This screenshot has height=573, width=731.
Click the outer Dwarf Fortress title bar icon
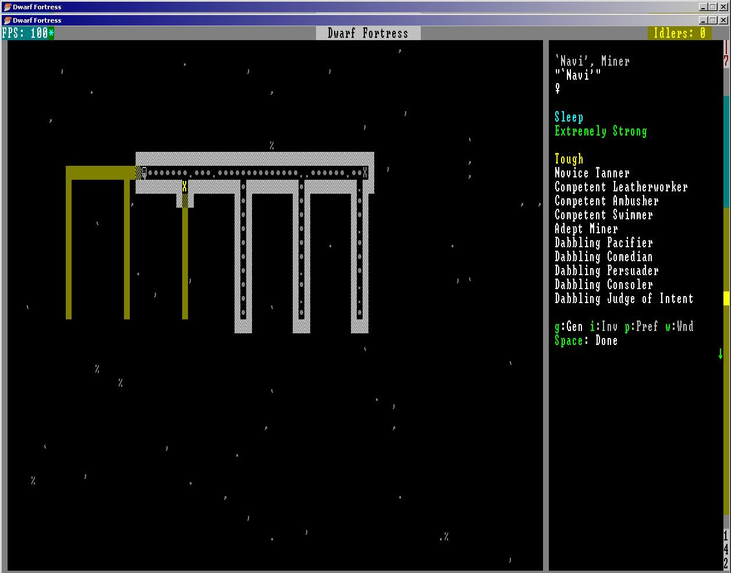(7, 7)
